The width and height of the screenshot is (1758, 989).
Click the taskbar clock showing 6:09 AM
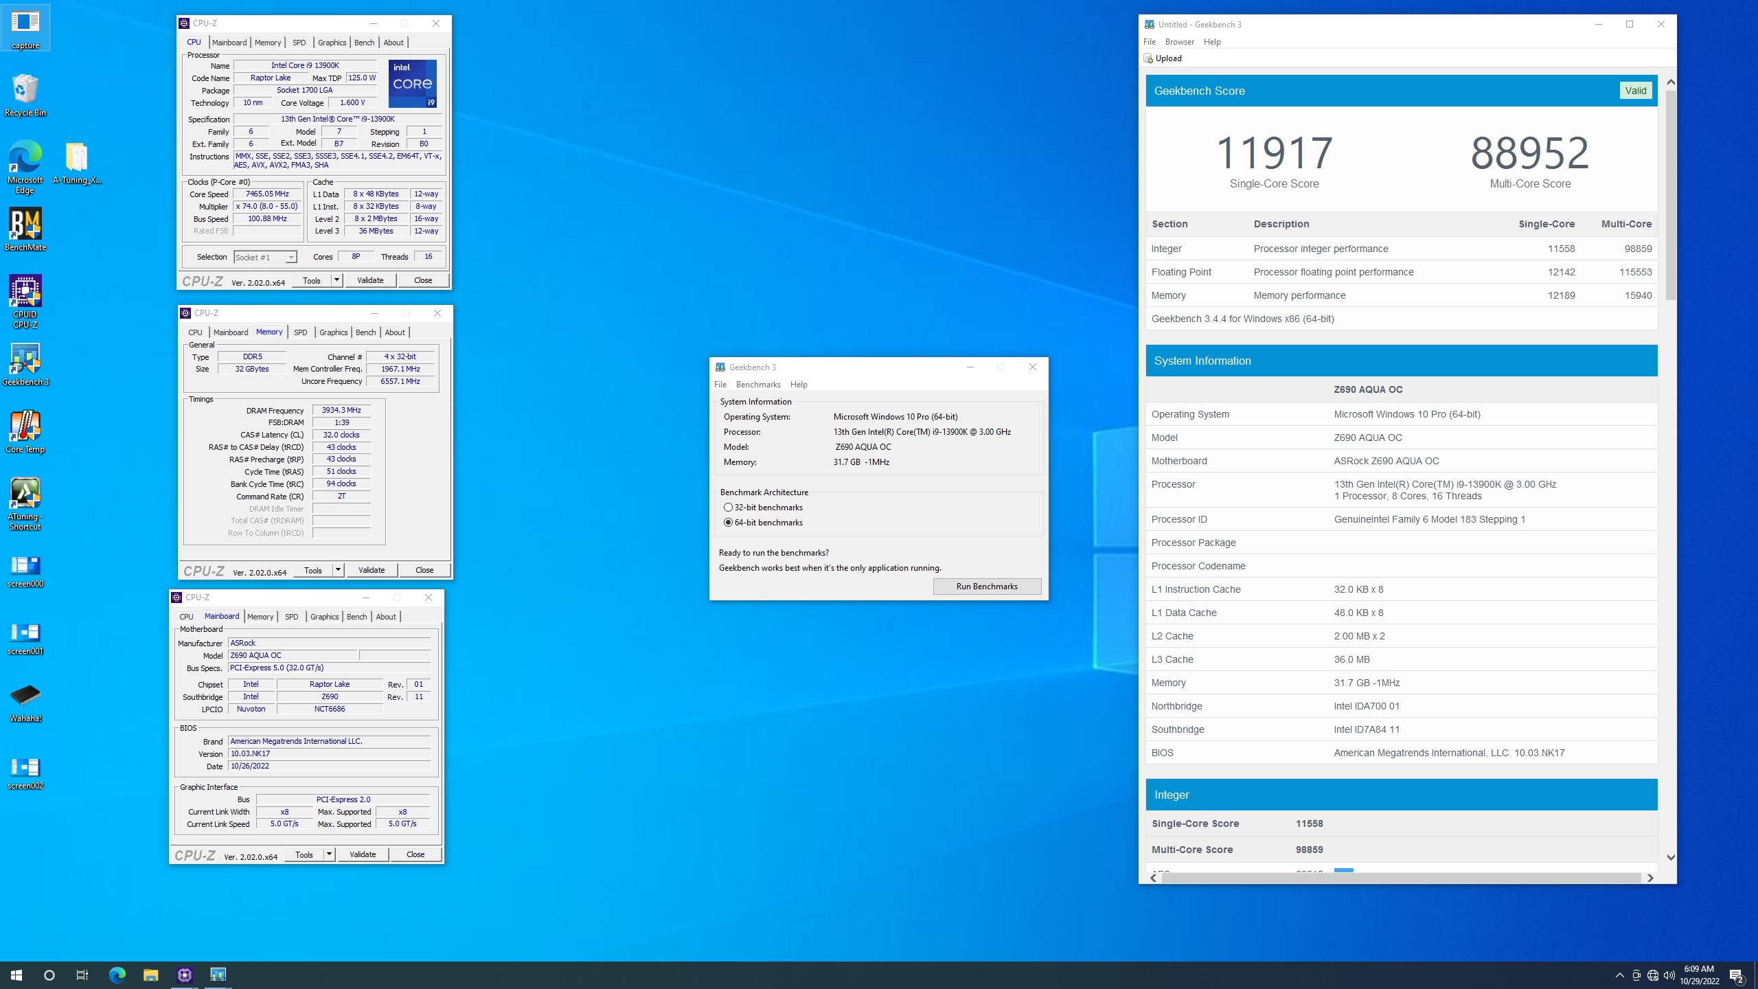coord(1700,975)
